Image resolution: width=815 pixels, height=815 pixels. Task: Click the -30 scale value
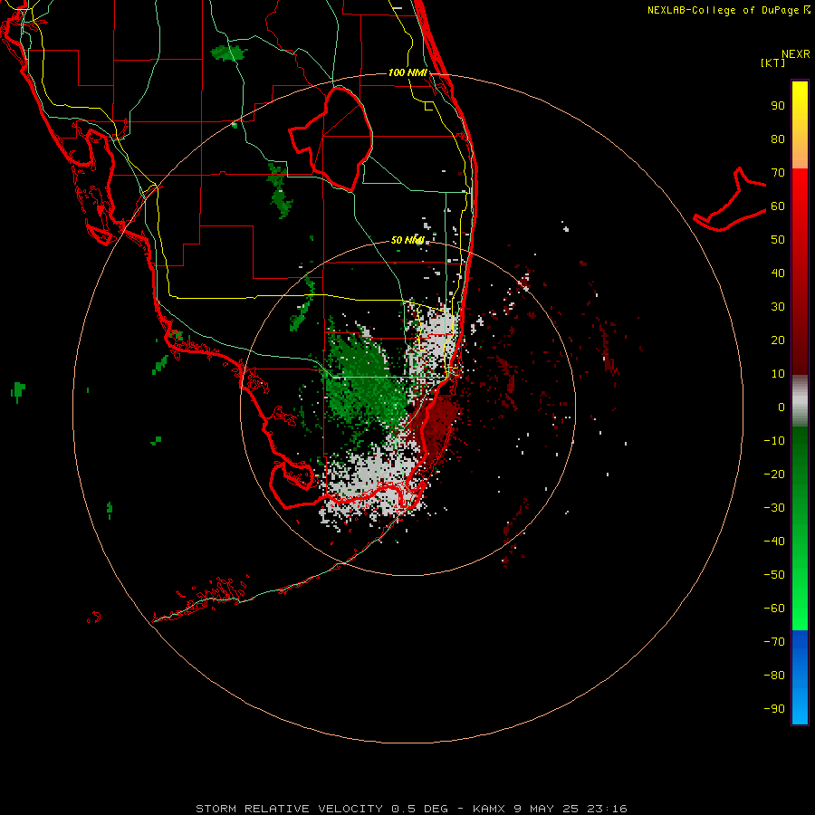774,508
